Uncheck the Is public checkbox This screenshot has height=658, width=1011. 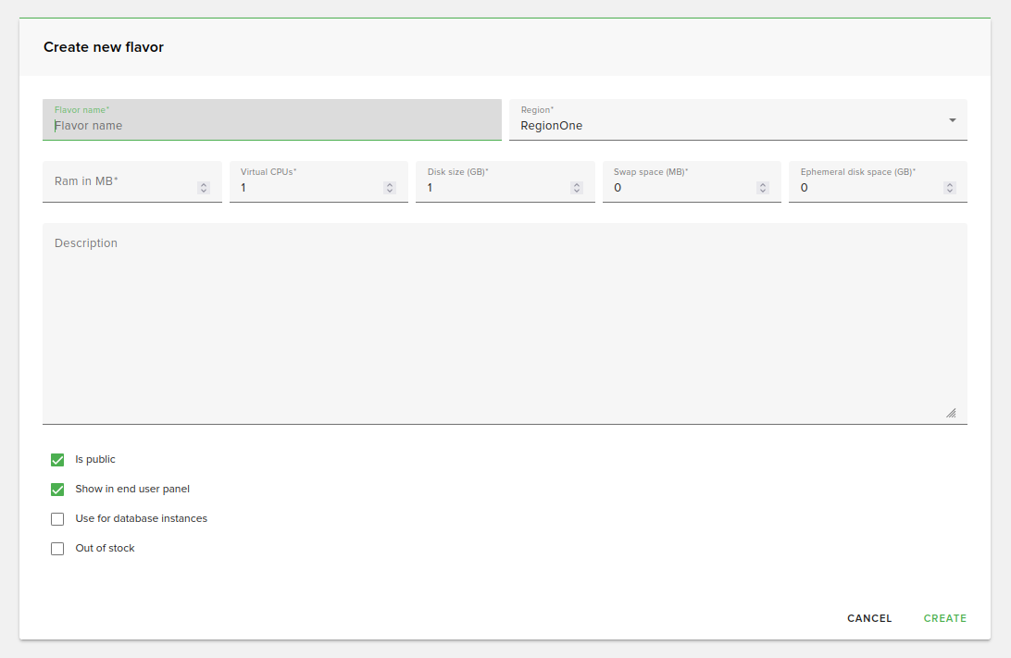56,459
